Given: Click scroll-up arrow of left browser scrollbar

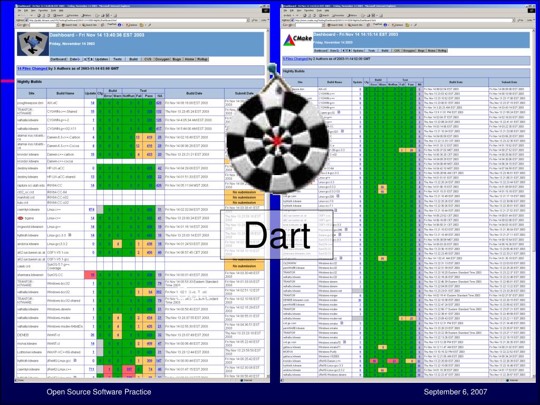Looking at the screenshot, I should [268, 30].
